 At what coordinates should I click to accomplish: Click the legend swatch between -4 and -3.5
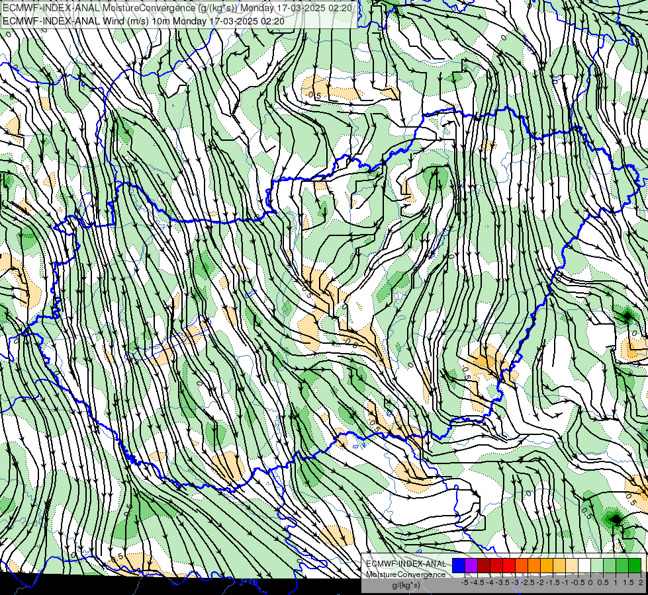[x=496, y=565]
